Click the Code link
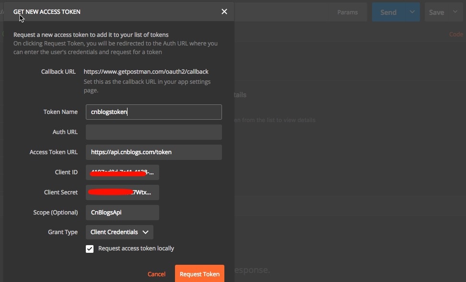This screenshot has width=466, height=282. click(456, 34)
